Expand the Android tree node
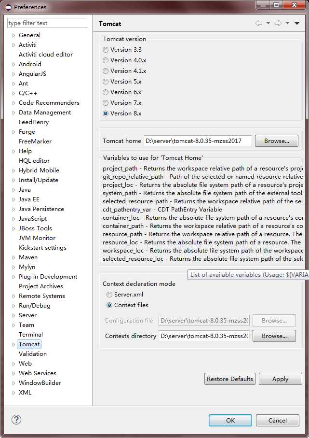Viewport: 309px width, 438px height. click(x=13, y=64)
